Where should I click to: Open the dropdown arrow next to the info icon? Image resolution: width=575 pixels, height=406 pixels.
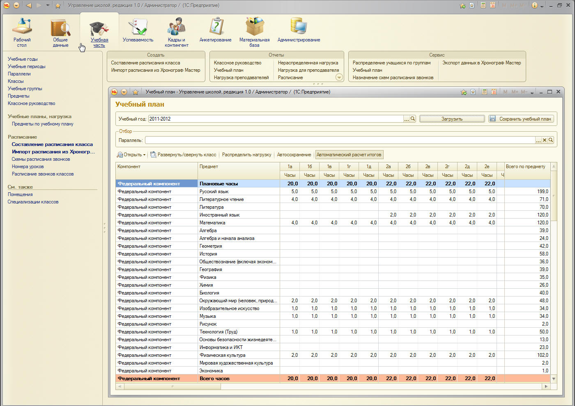pos(542,6)
